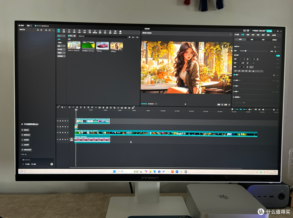
Task: Click the cover button beside the red car track
Action: pyautogui.click(x=71, y=139)
